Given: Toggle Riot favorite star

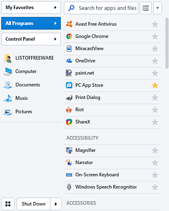Looking at the screenshot, I should [x=155, y=110].
